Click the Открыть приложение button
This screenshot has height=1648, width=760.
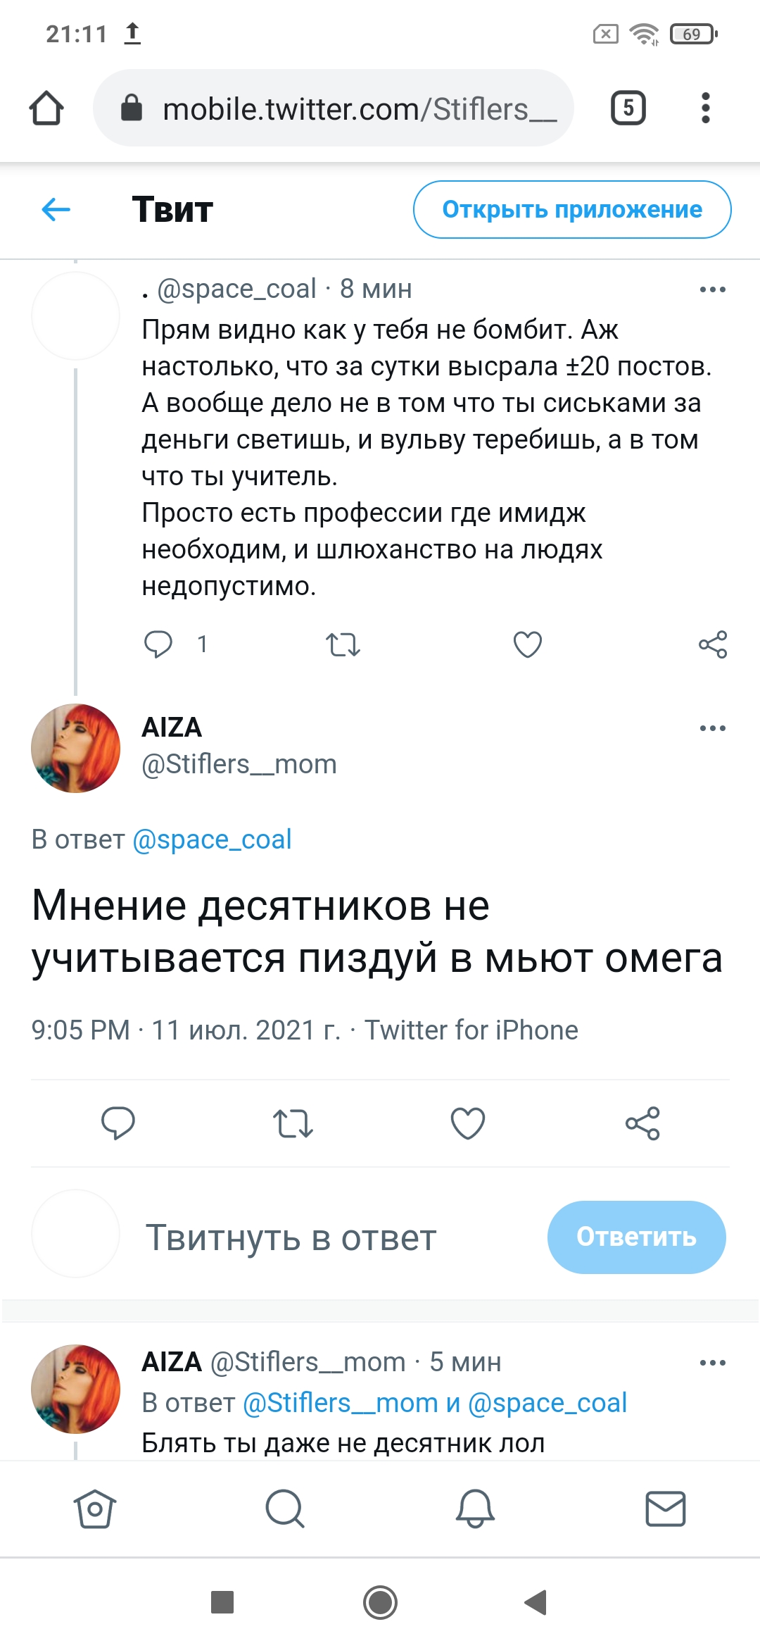coord(571,209)
